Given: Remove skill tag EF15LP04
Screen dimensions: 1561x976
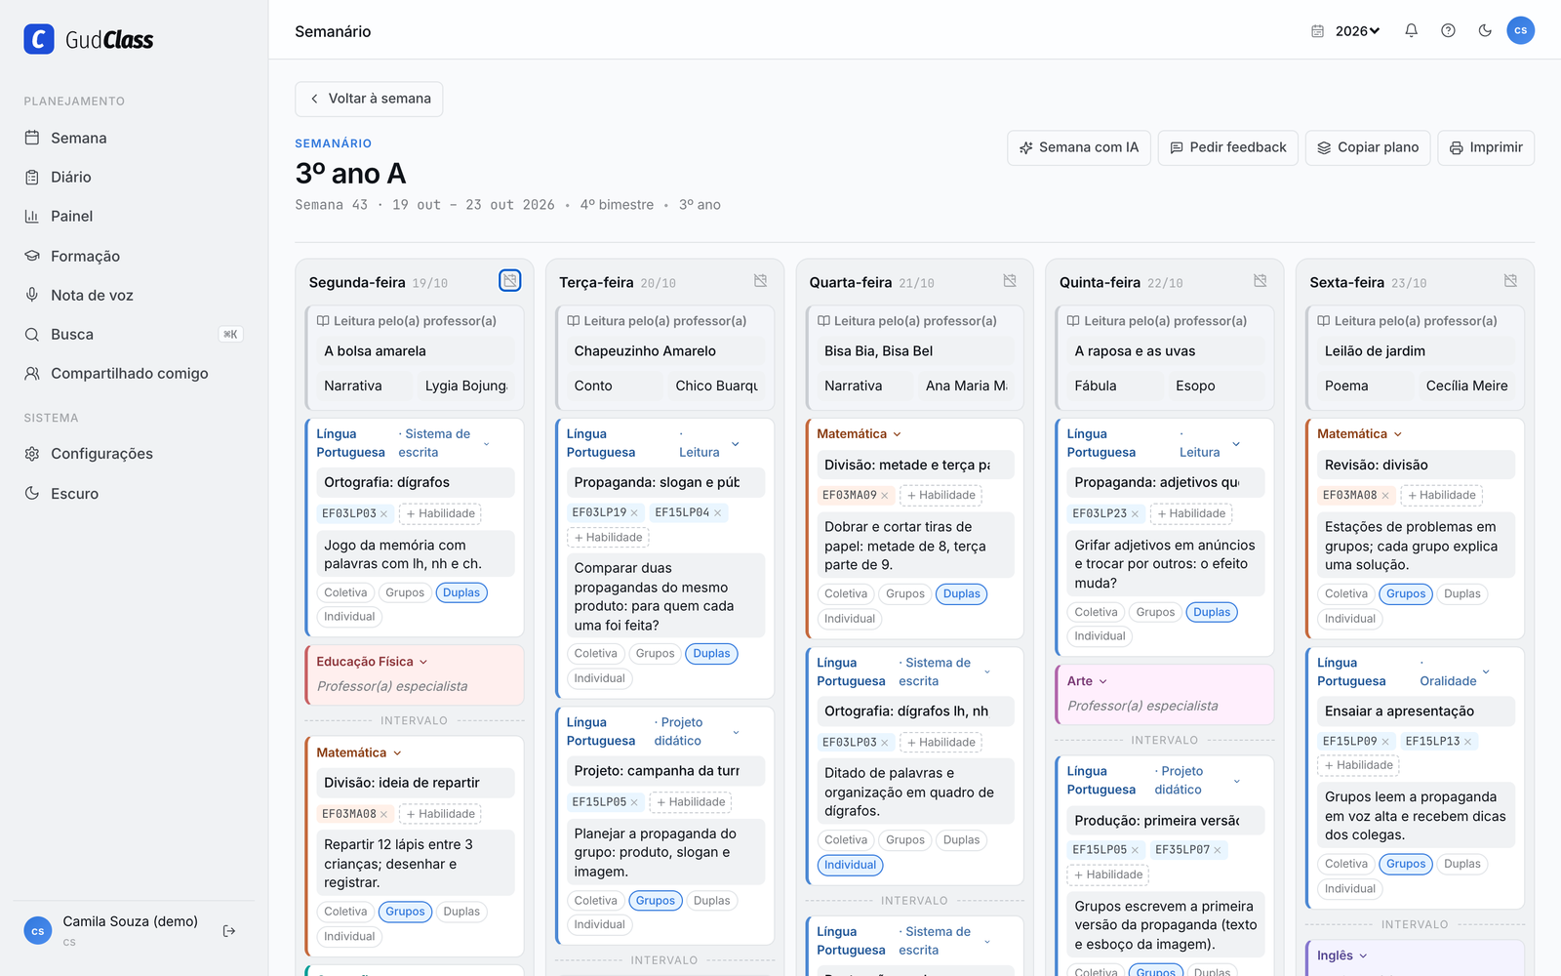Looking at the screenshot, I should [x=717, y=512].
